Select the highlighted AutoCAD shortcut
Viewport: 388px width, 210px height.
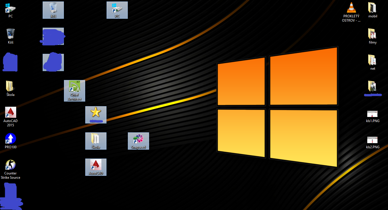click(96, 167)
